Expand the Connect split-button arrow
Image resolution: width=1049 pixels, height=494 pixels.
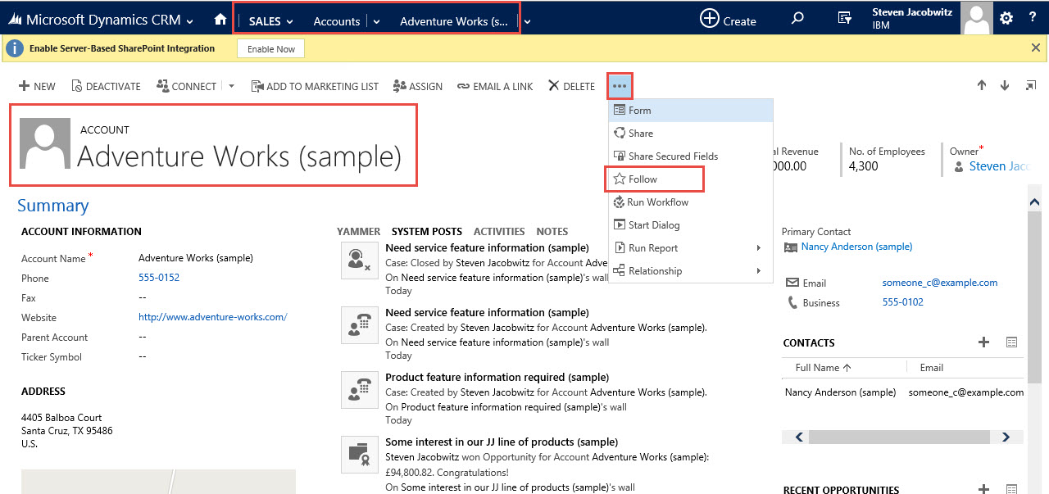[x=231, y=86]
